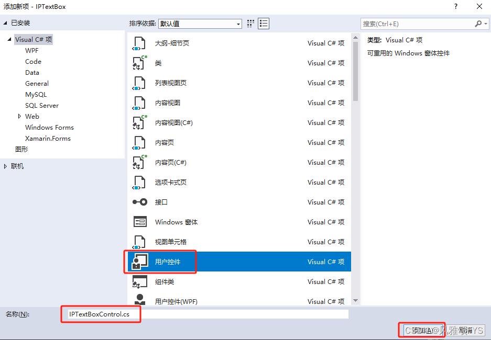This screenshot has width=491, height=340.
Task: Click the 类 class template icon
Action: click(x=140, y=63)
